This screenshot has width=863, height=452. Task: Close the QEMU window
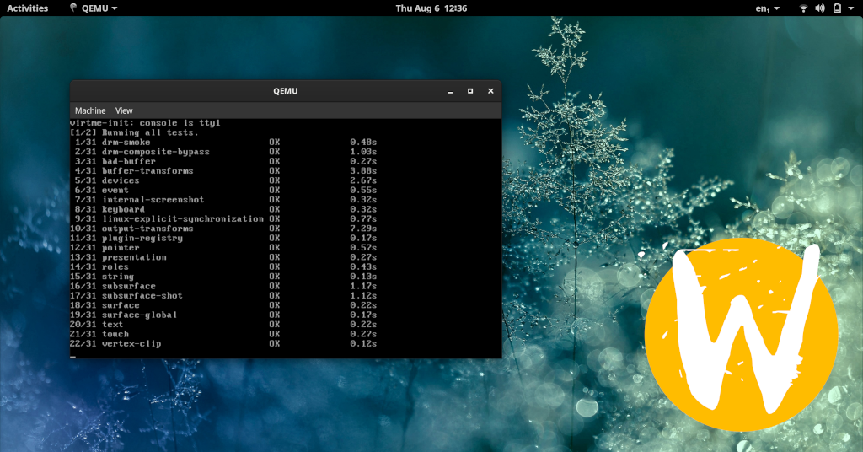pos(490,91)
